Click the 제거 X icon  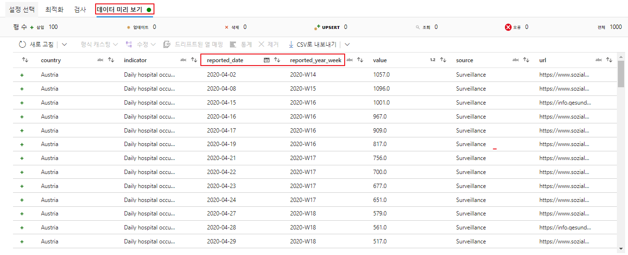point(261,44)
